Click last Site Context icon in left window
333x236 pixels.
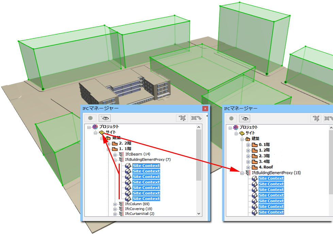(x=128, y=199)
